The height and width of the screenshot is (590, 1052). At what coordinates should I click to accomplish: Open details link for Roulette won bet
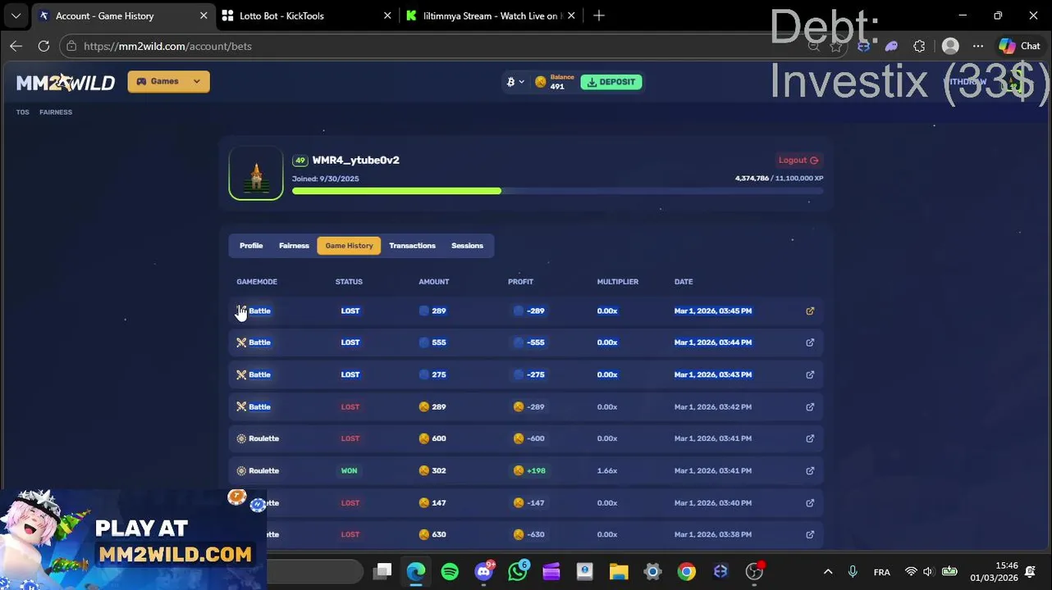pos(810,470)
